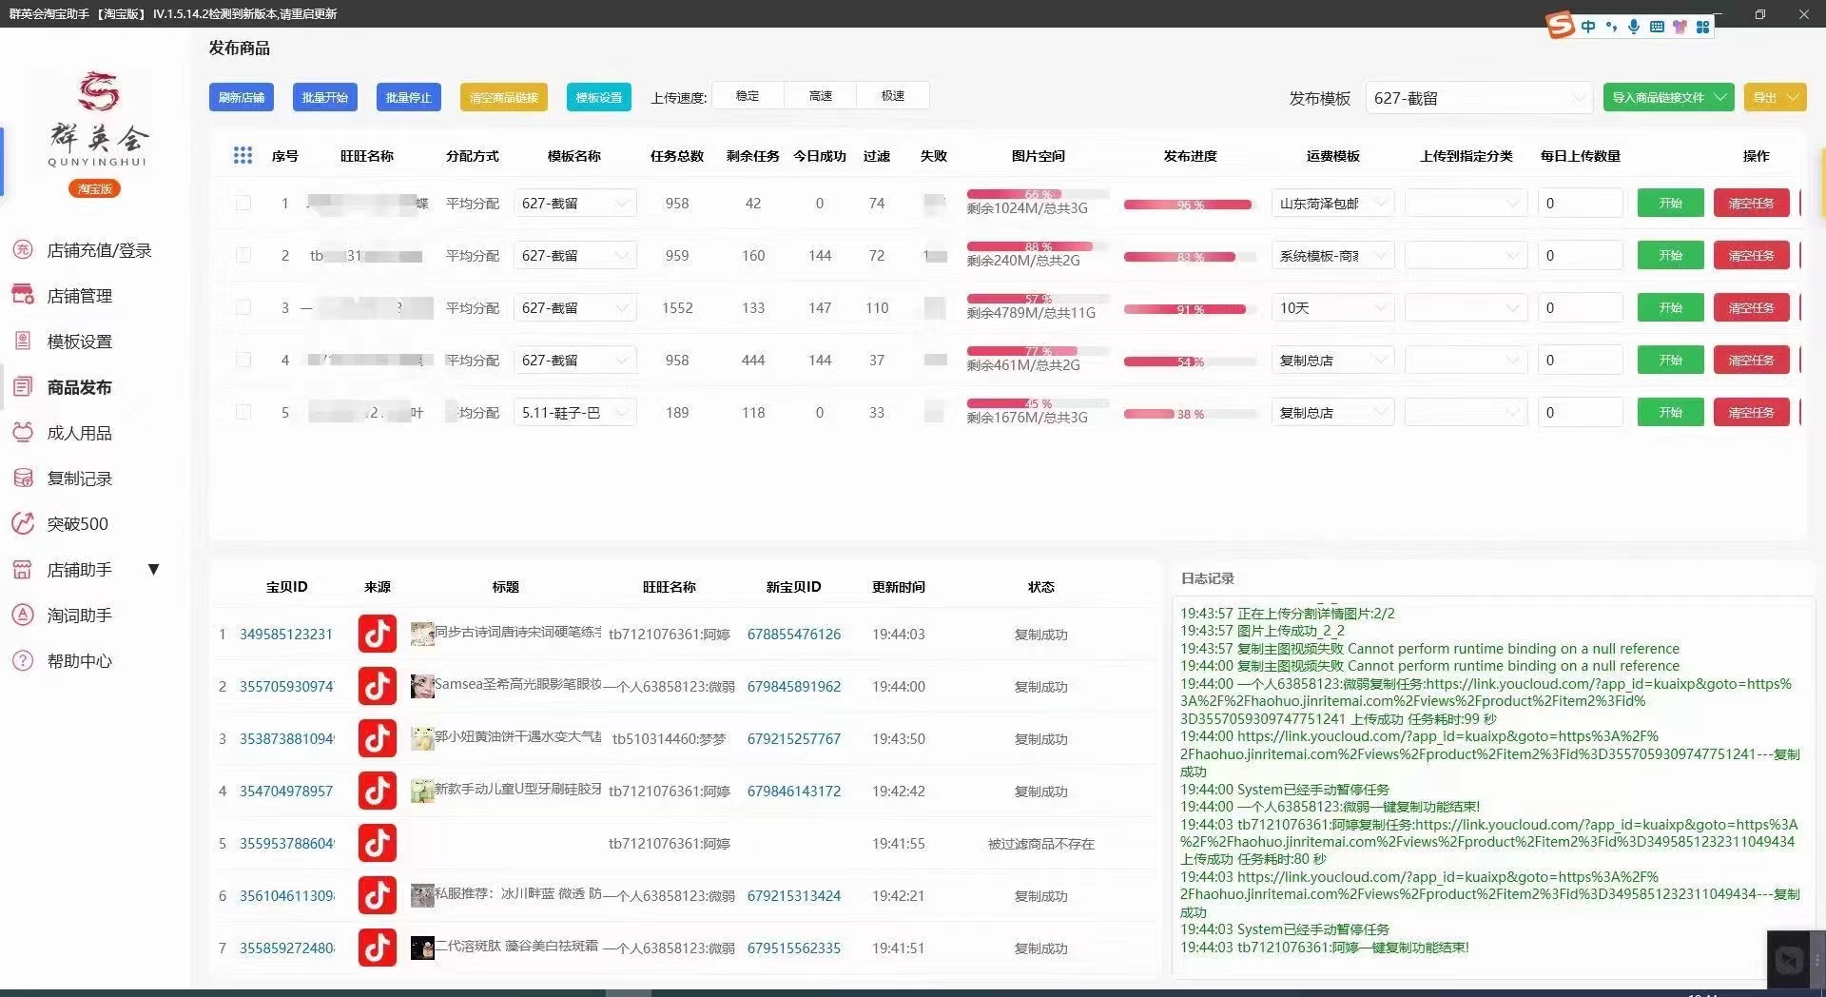Viewport: 1826px width, 997px height.
Task: Tick the checkbox for shop row 1
Action: (x=243, y=204)
